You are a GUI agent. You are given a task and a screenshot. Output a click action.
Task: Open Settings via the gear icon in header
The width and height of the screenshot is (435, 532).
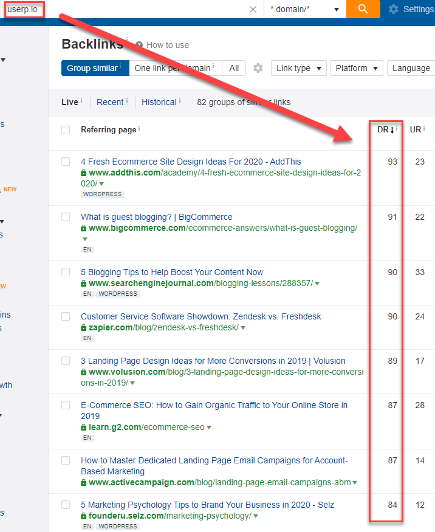(x=393, y=9)
